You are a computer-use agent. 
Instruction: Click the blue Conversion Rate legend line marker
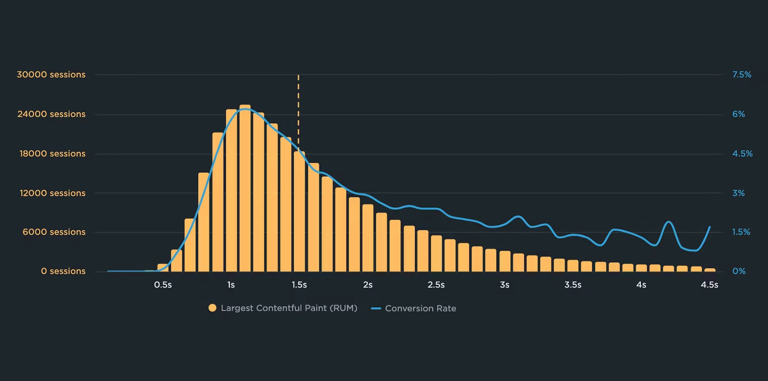[x=376, y=308]
